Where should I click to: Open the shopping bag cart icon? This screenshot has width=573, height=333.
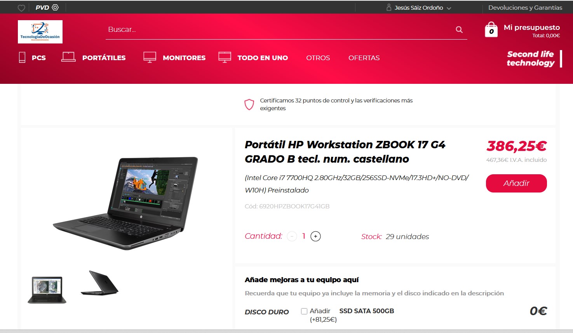(x=491, y=29)
